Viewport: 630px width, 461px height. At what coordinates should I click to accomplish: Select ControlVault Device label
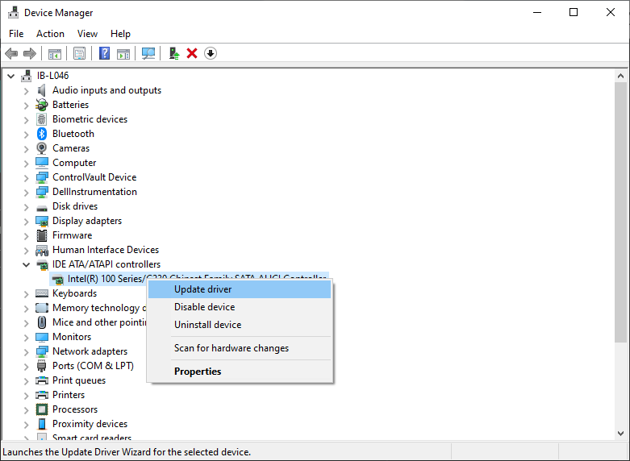pos(94,177)
